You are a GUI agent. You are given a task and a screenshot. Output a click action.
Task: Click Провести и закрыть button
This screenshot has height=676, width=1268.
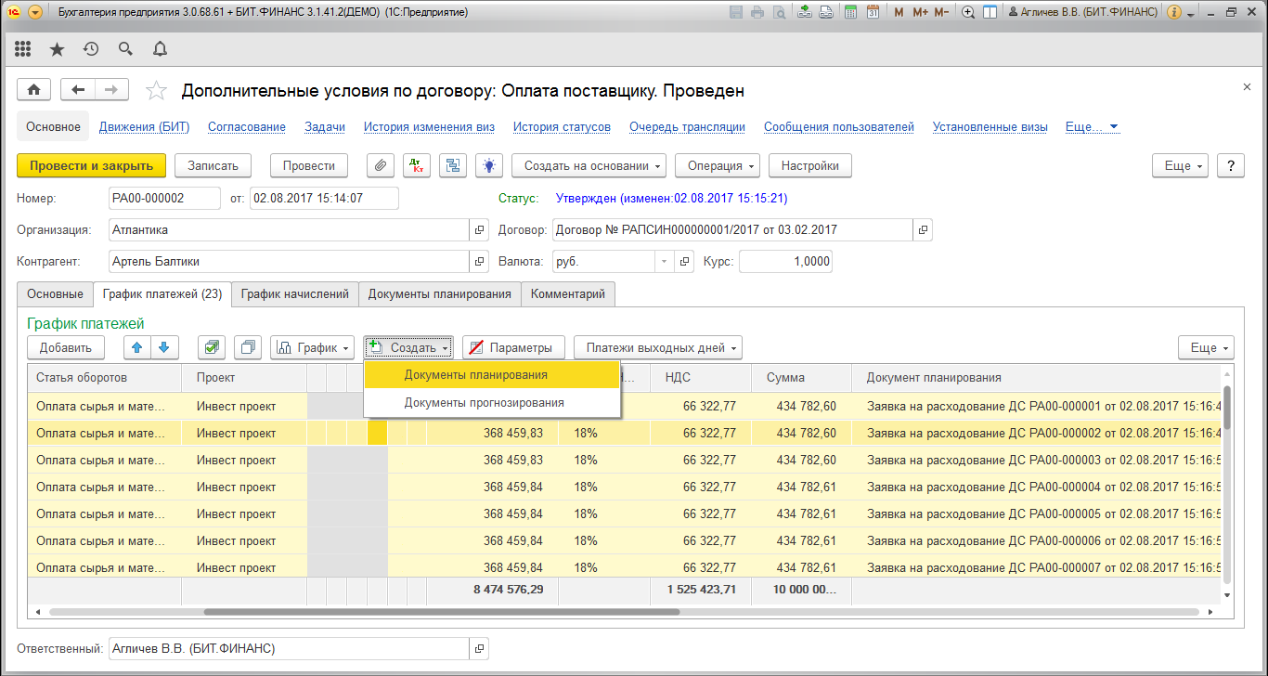(x=91, y=165)
